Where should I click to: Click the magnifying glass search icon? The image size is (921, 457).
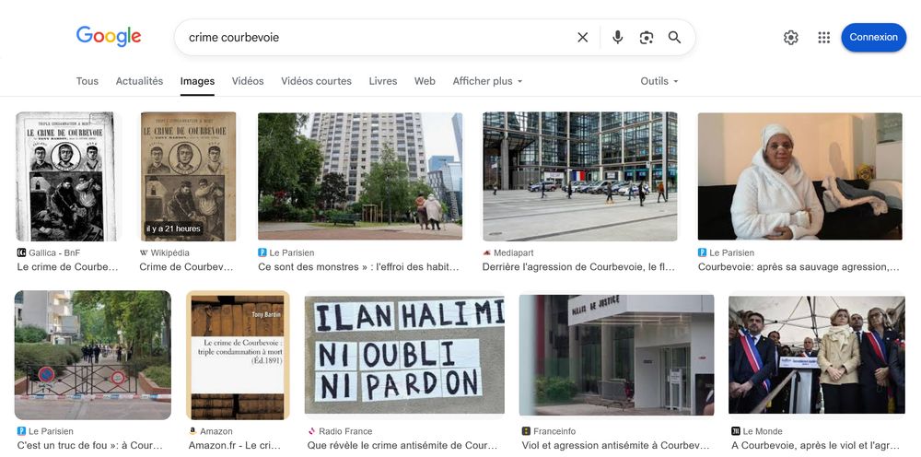click(x=674, y=38)
